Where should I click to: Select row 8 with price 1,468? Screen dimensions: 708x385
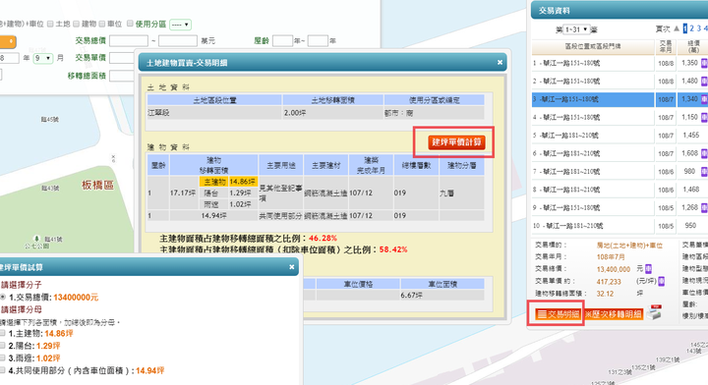pyautogui.click(x=619, y=190)
